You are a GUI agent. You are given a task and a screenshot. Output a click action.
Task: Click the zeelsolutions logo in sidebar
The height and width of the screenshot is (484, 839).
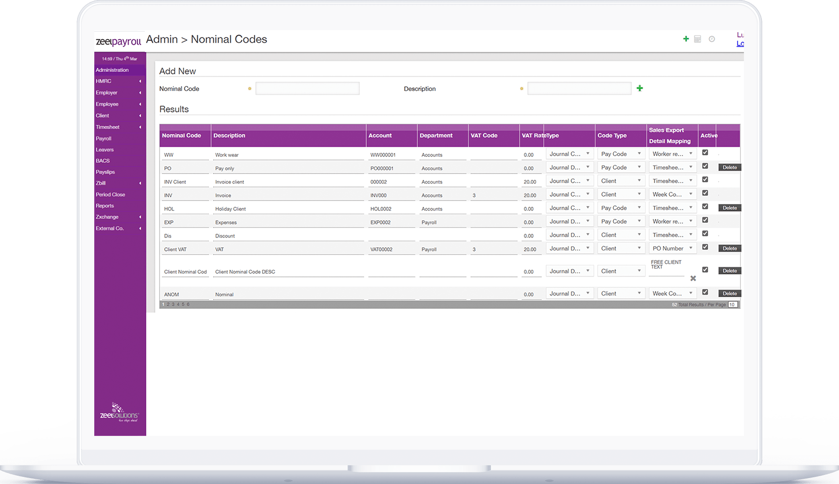coord(119,413)
